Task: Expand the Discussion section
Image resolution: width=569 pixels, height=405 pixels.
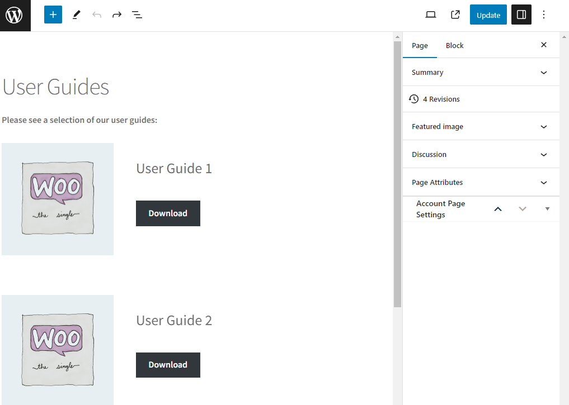Action: [481, 155]
